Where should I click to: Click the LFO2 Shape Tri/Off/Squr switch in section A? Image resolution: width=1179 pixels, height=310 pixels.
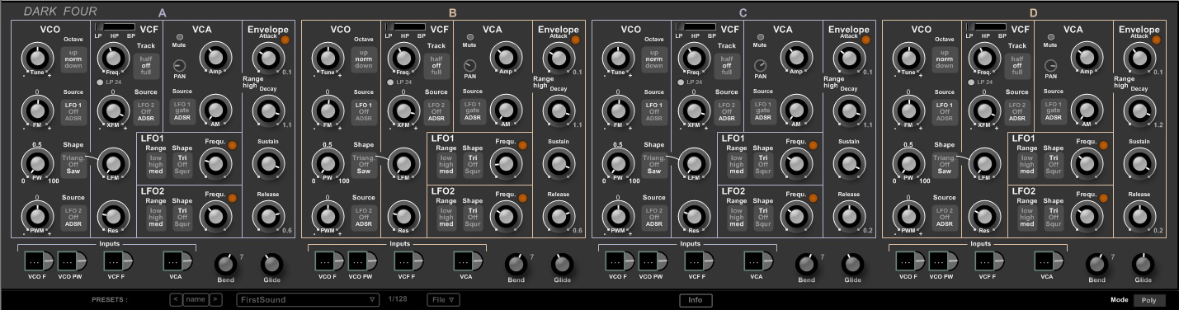183,217
